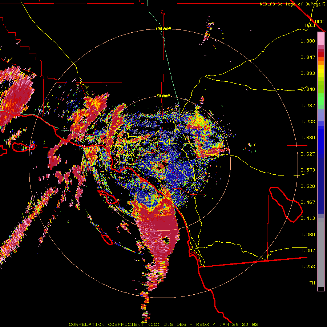The height and width of the screenshot is (327, 327).
Task: Click the TH threshold label
Action: tap(312, 283)
